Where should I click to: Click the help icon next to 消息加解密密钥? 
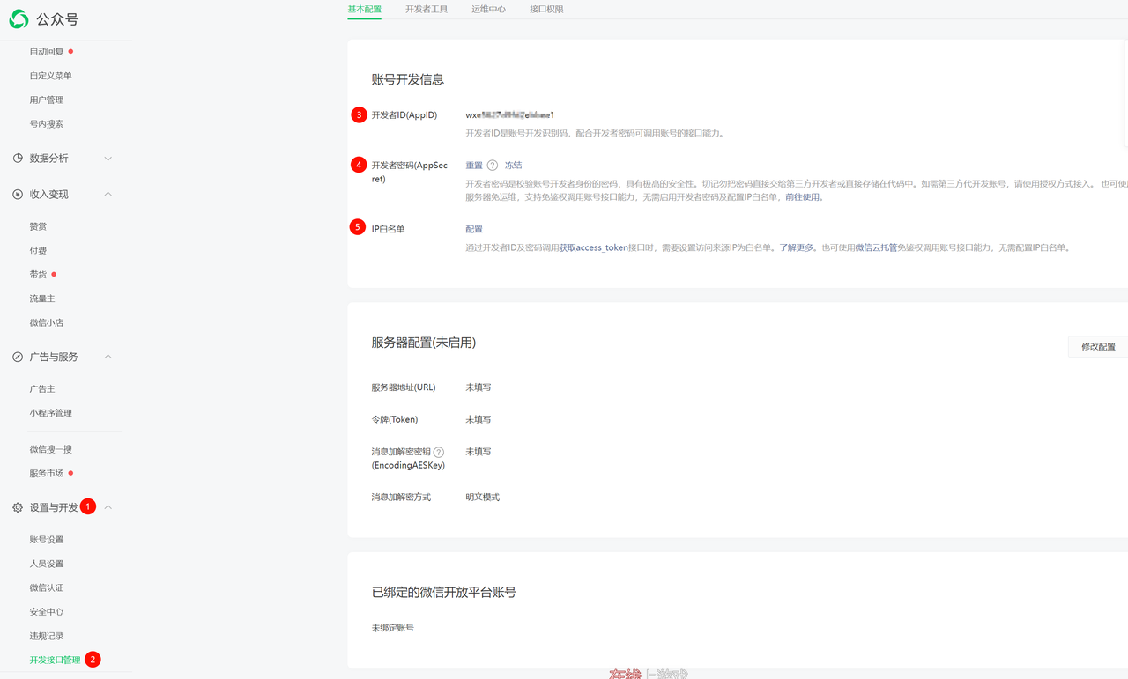[439, 452]
